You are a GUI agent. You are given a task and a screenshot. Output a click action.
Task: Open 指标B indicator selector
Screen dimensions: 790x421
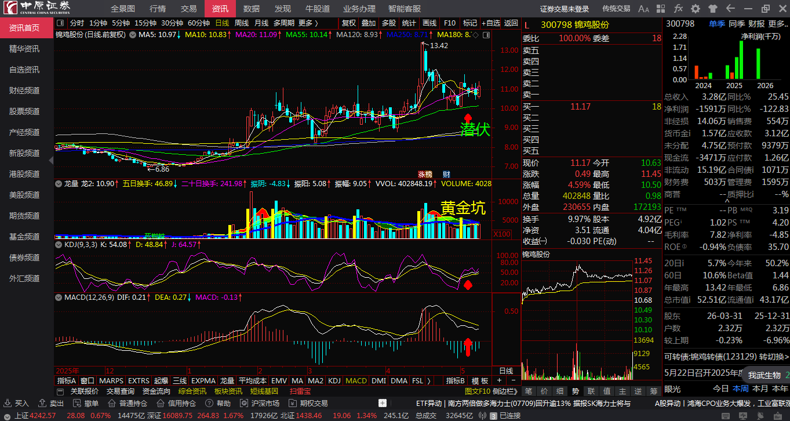click(455, 380)
